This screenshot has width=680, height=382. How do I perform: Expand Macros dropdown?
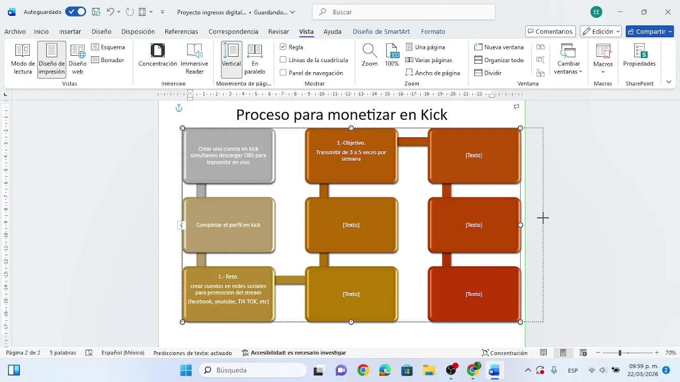click(x=603, y=72)
